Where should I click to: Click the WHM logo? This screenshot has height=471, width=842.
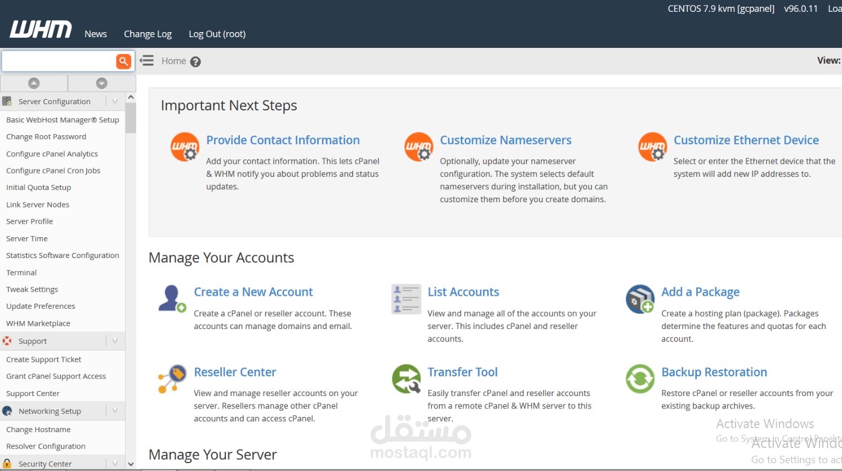41,29
